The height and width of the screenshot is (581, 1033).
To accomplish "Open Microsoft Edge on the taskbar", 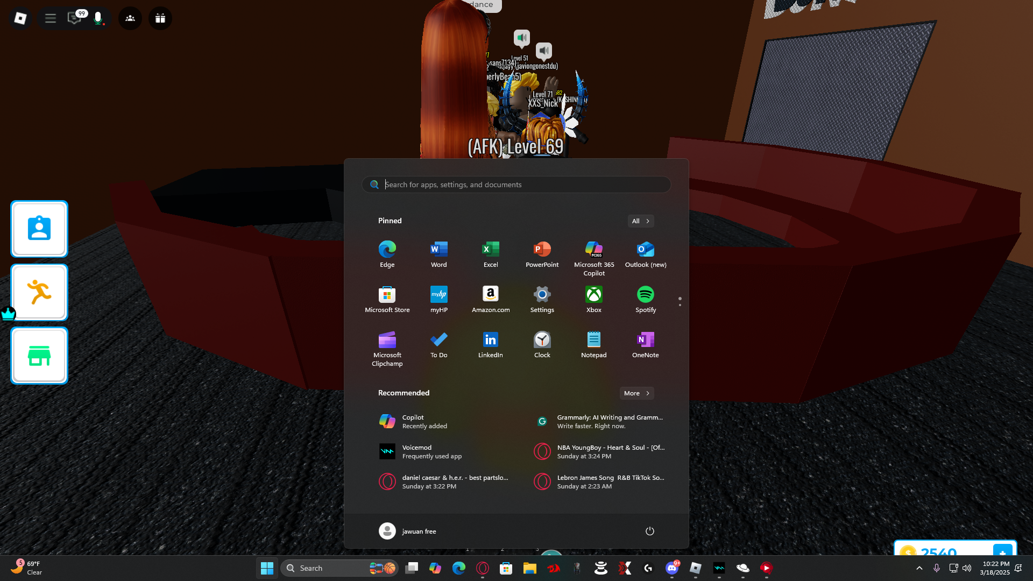I will point(459,568).
